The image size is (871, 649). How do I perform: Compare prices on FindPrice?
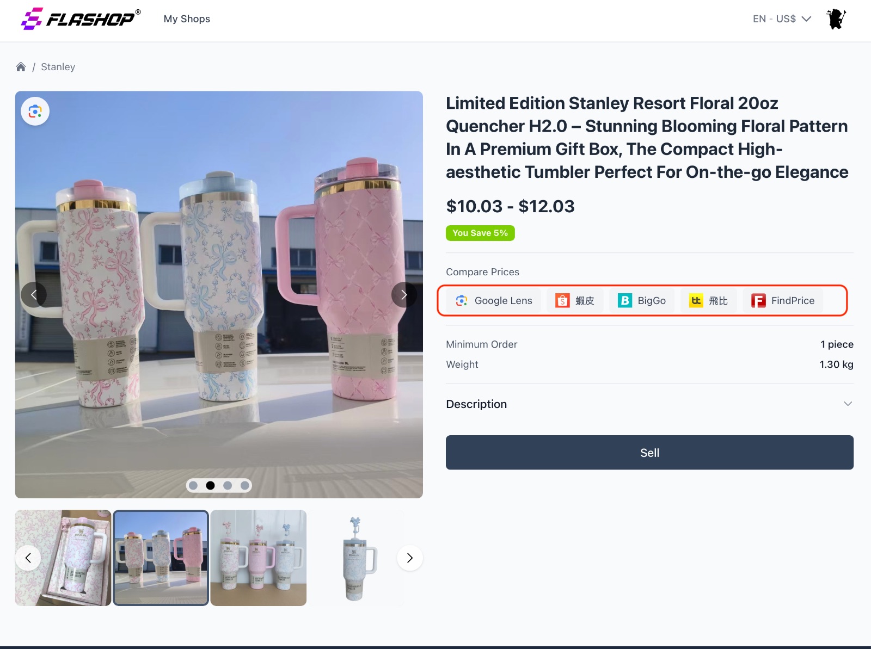tap(783, 301)
